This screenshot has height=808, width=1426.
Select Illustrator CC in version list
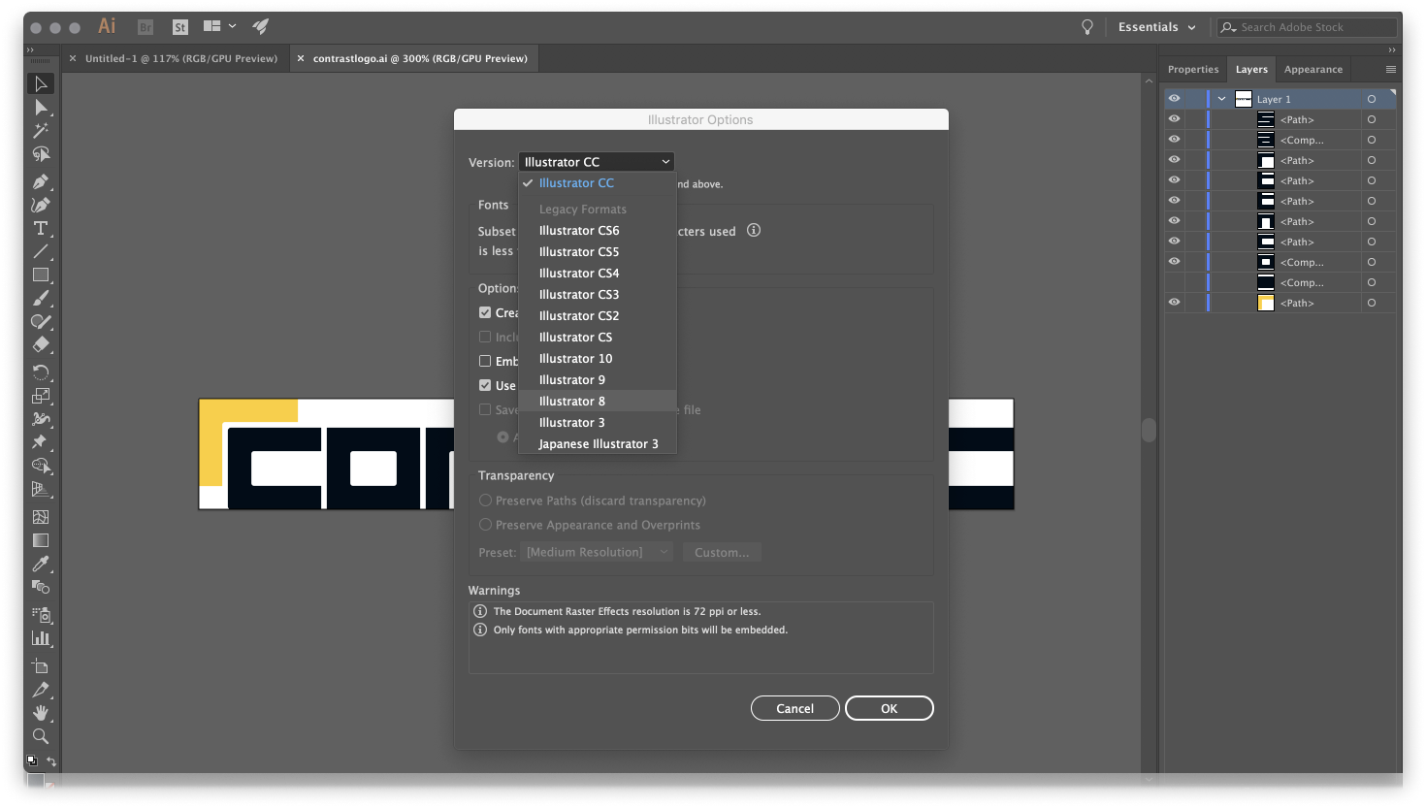click(x=598, y=183)
